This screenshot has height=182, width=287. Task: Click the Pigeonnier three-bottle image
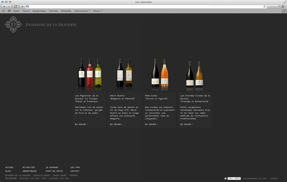pyautogui.click(x=90, y=73)
